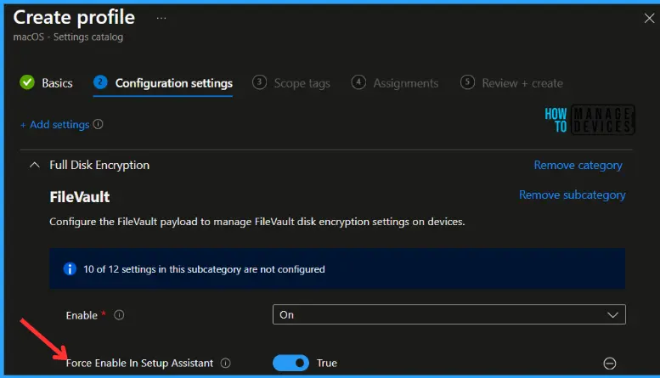Click the + Add settings link
The width and height of the screenshot is (660, 378).
pyautogui.click(x=54, y=125)
